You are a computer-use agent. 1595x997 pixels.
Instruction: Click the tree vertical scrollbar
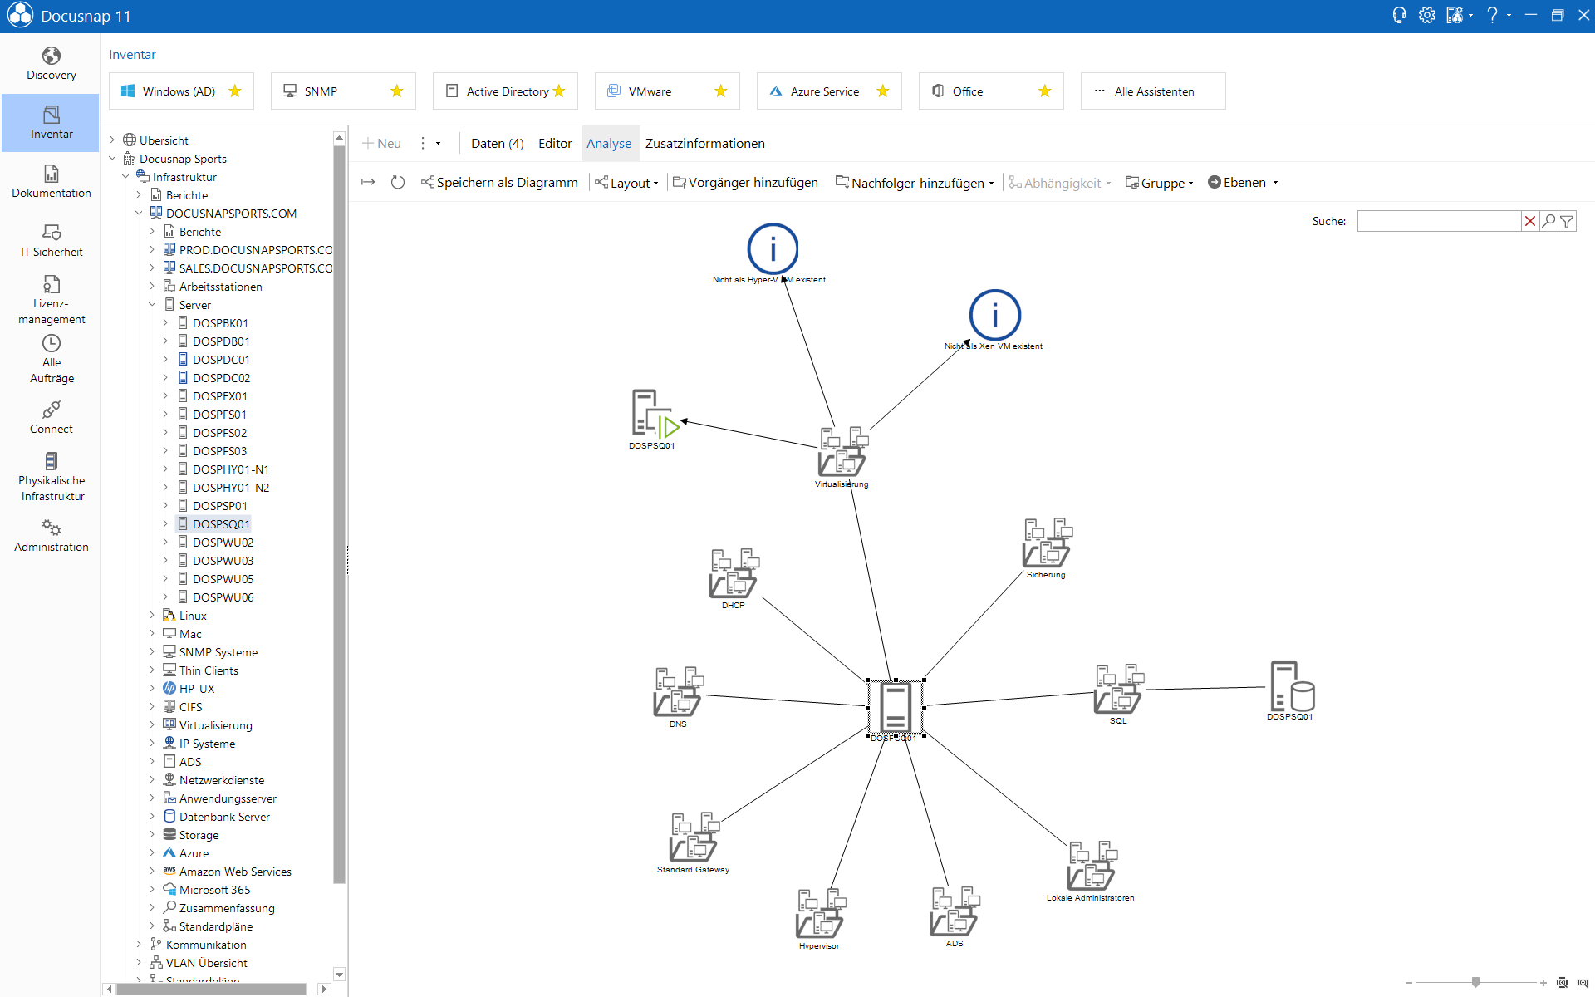(x=339, y=513)
